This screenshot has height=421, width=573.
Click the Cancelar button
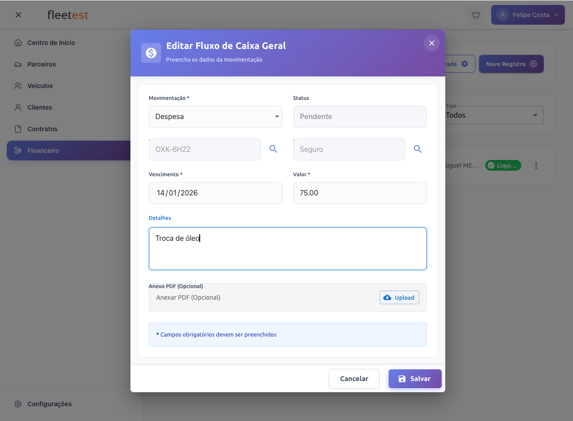click(354, 379)
